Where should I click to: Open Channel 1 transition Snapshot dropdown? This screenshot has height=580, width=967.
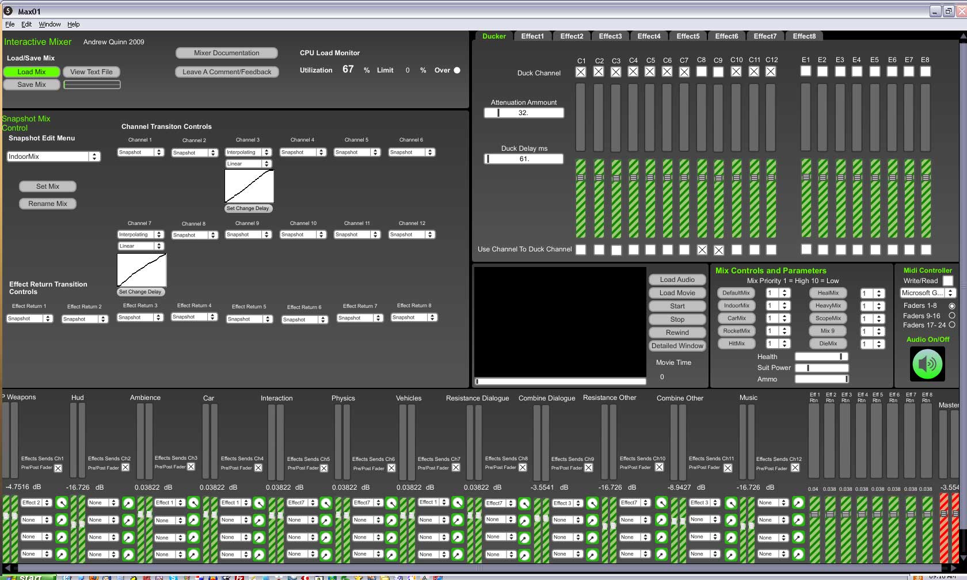(140, 152)
